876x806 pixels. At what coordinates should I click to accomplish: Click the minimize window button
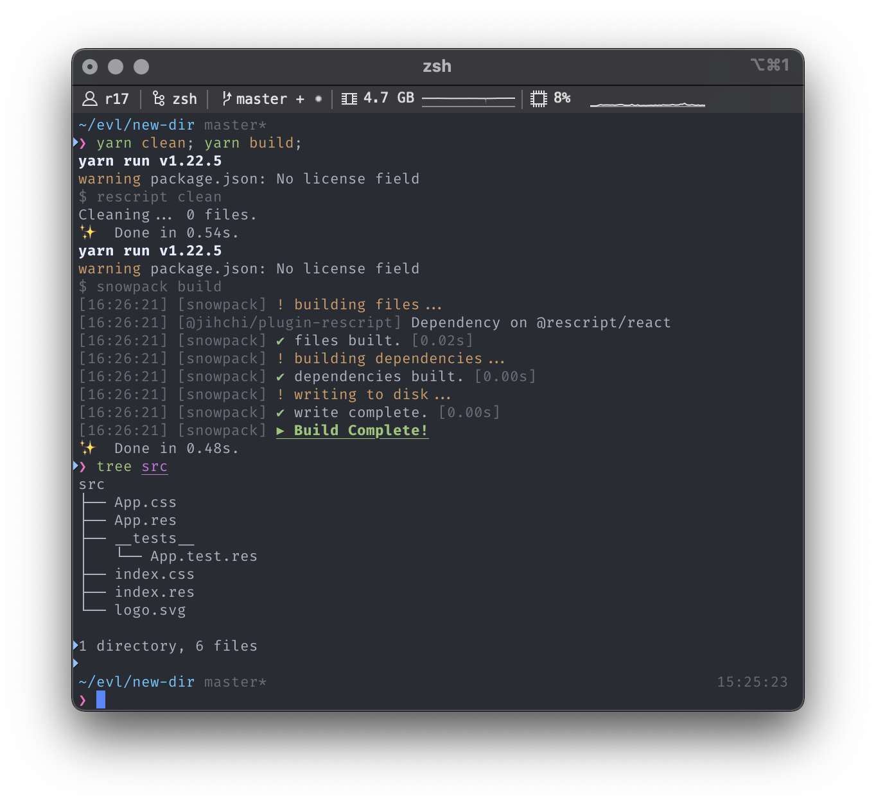pos(116,67)
